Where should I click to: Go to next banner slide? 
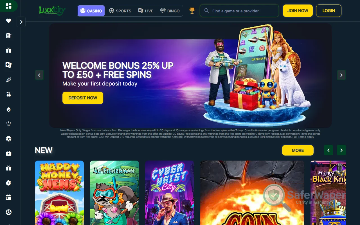tap(341, 75)
